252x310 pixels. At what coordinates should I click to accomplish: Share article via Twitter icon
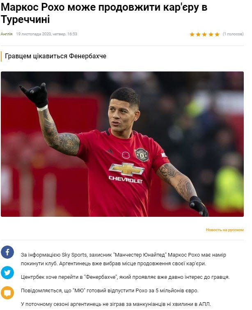coord(7,273)
